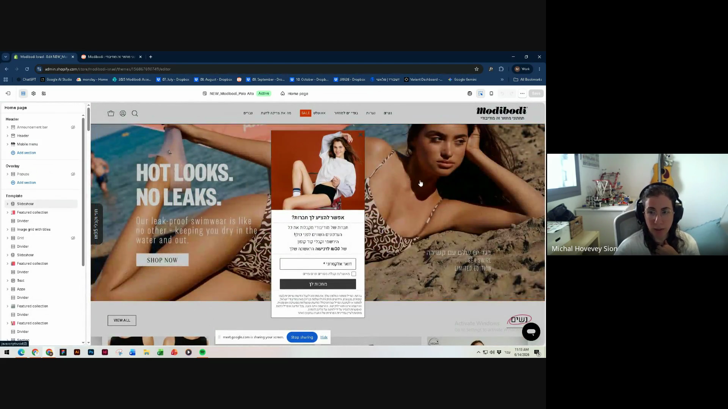This screenshot has height=409, width=728.
Task: Exit the theme editor icon
Action: (x=8, y=94)
